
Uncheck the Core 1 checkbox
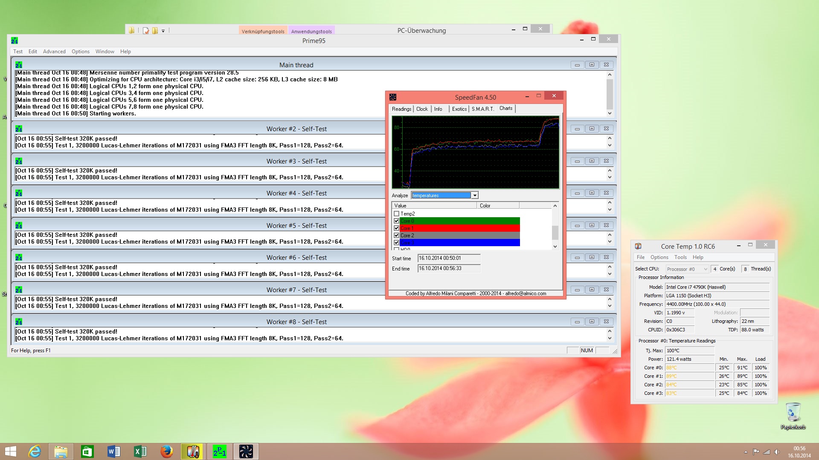(396, 228)
